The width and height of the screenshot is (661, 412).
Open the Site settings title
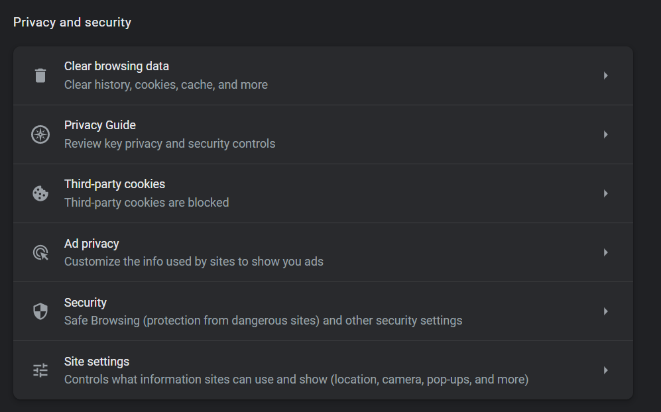point(97,362)
